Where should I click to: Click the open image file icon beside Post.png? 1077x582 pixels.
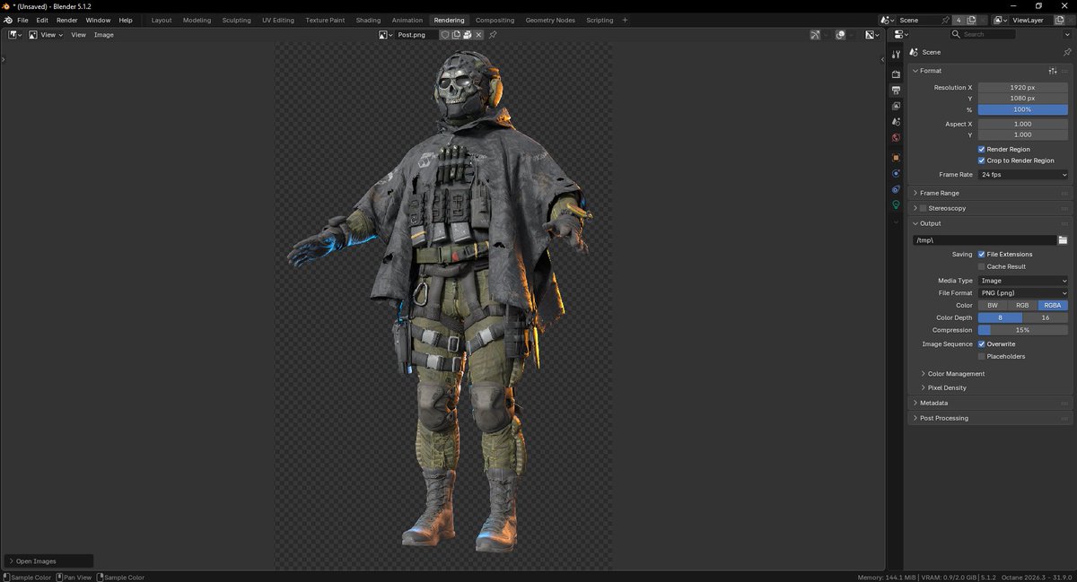[x=468, y=34]
